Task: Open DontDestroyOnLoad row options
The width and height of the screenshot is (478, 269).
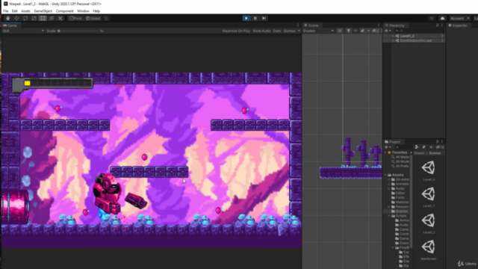Action: pos(442,40)
